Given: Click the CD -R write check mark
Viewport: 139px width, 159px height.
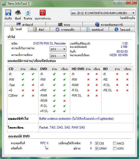Looking at the screenshot, I should point(33,74).
